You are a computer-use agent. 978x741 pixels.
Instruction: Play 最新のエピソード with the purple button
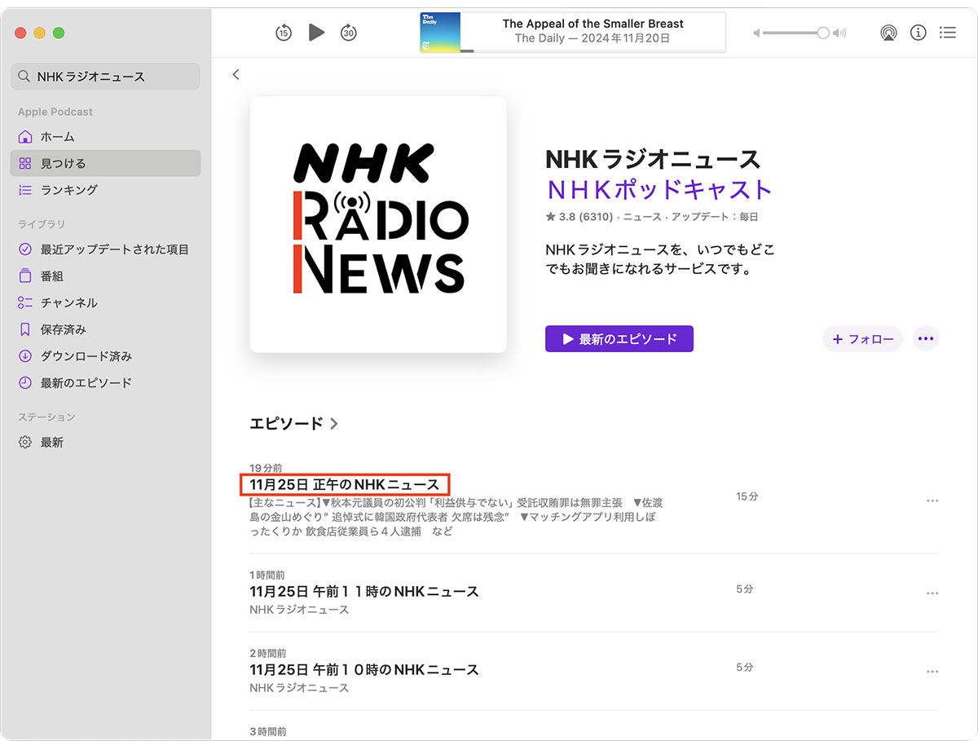tap(619, 339)
